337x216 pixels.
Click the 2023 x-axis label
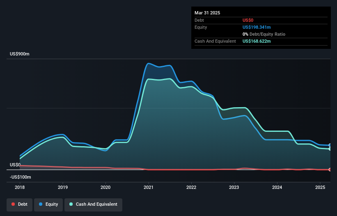pos(234,187)
